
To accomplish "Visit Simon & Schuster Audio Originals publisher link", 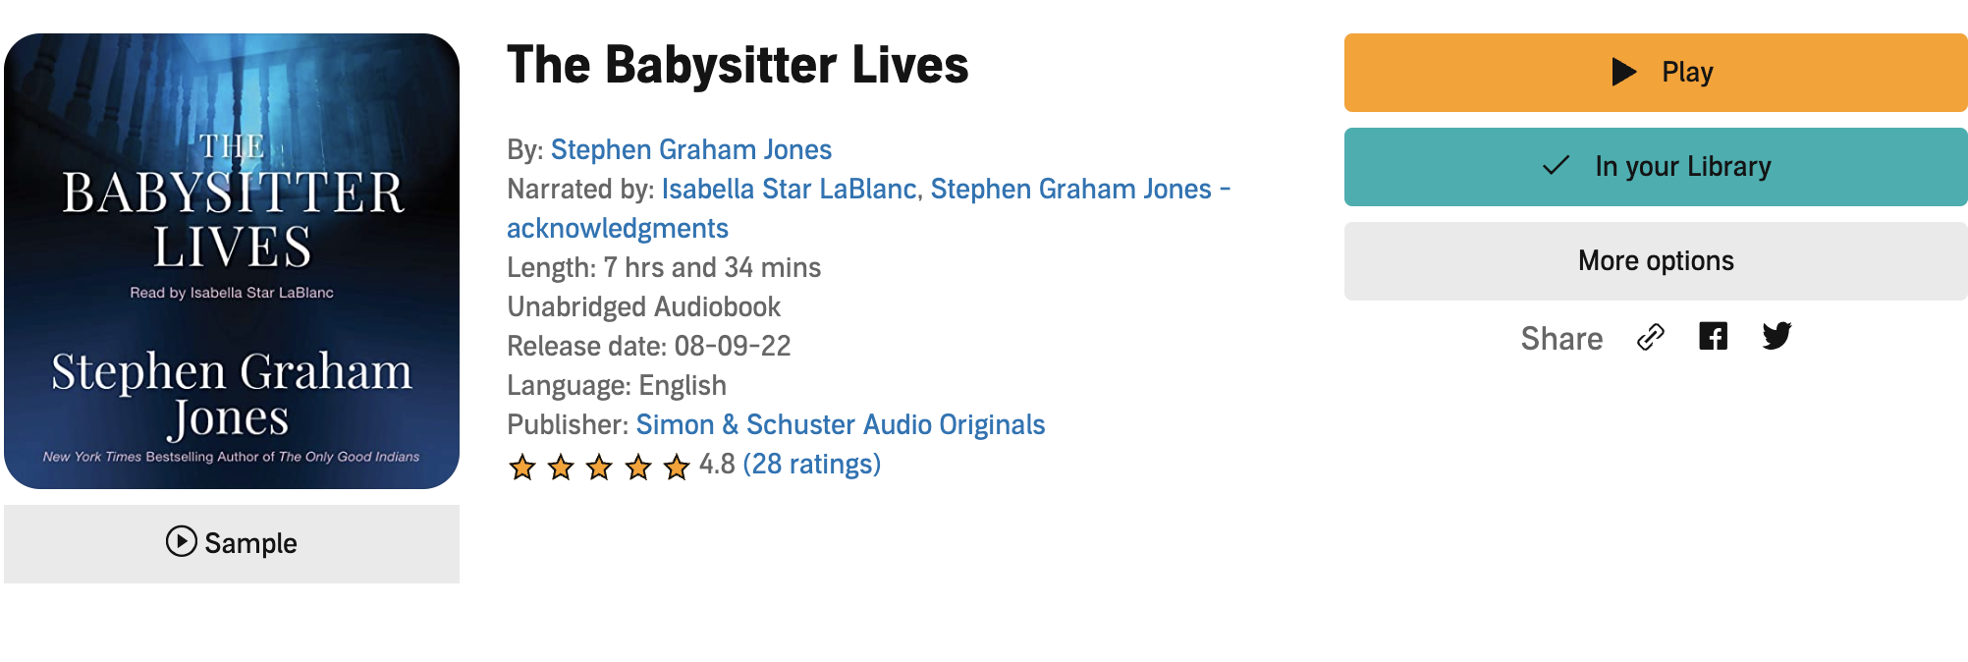I will [x=840, y=424].
